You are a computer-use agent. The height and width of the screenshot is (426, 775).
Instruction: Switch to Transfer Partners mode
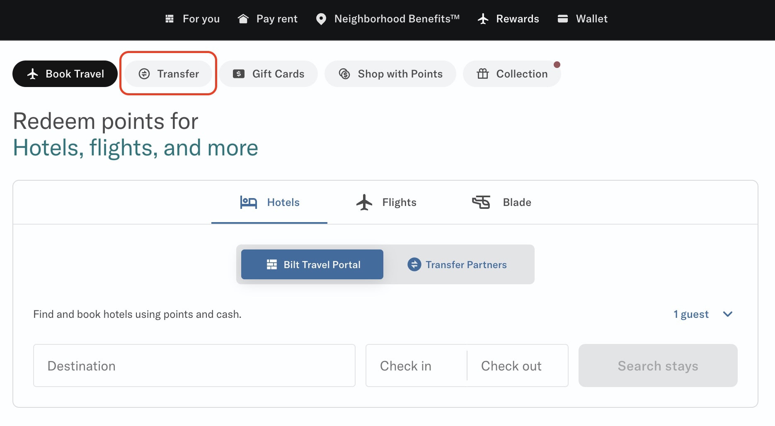(457, 264)
